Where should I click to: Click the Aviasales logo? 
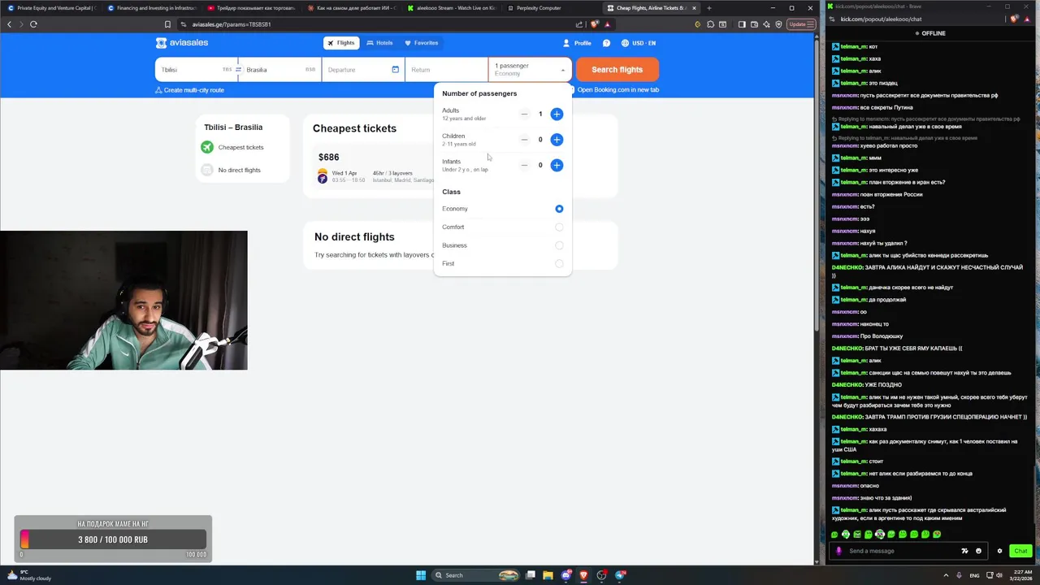click(184, 43)
